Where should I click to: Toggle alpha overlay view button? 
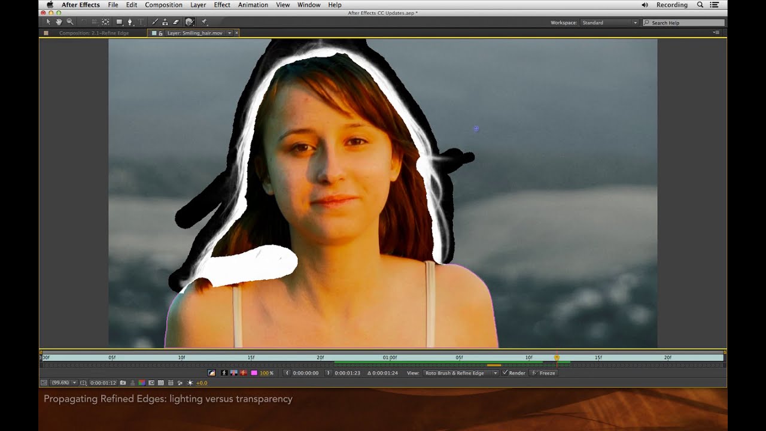point(244,373)
